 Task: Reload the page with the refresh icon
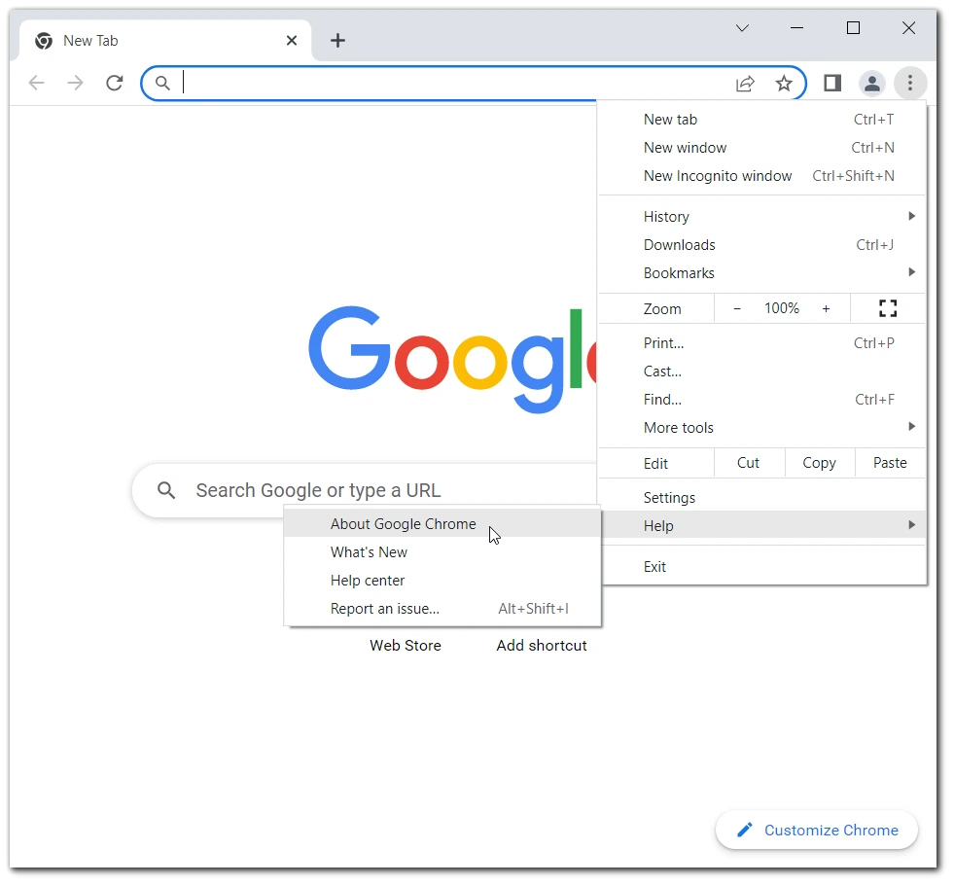(x=115, y=83)
